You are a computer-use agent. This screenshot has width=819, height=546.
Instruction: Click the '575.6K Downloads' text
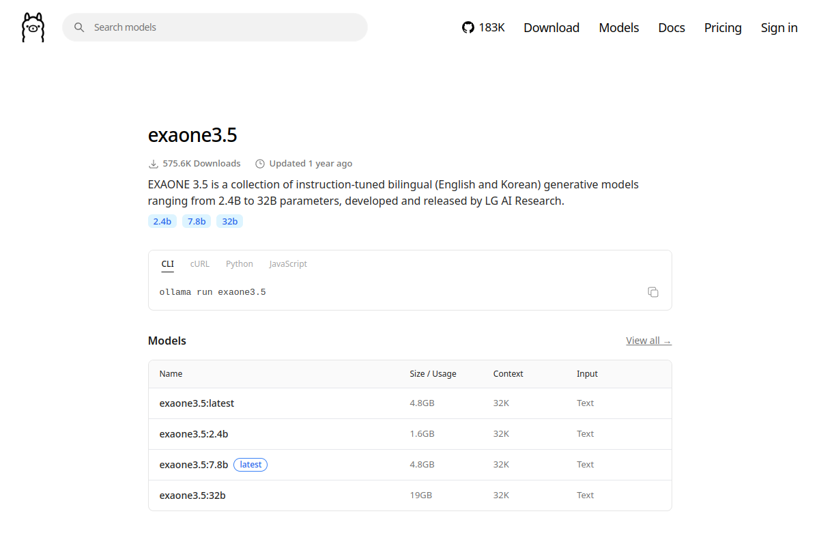(x=201, y=164)
